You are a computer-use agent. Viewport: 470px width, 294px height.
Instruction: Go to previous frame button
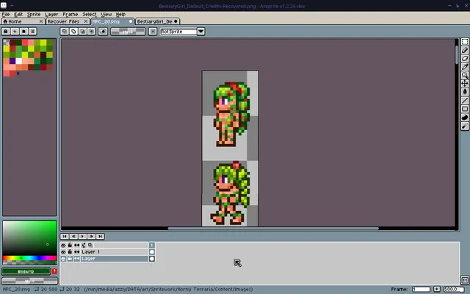(x=73, y=237)
